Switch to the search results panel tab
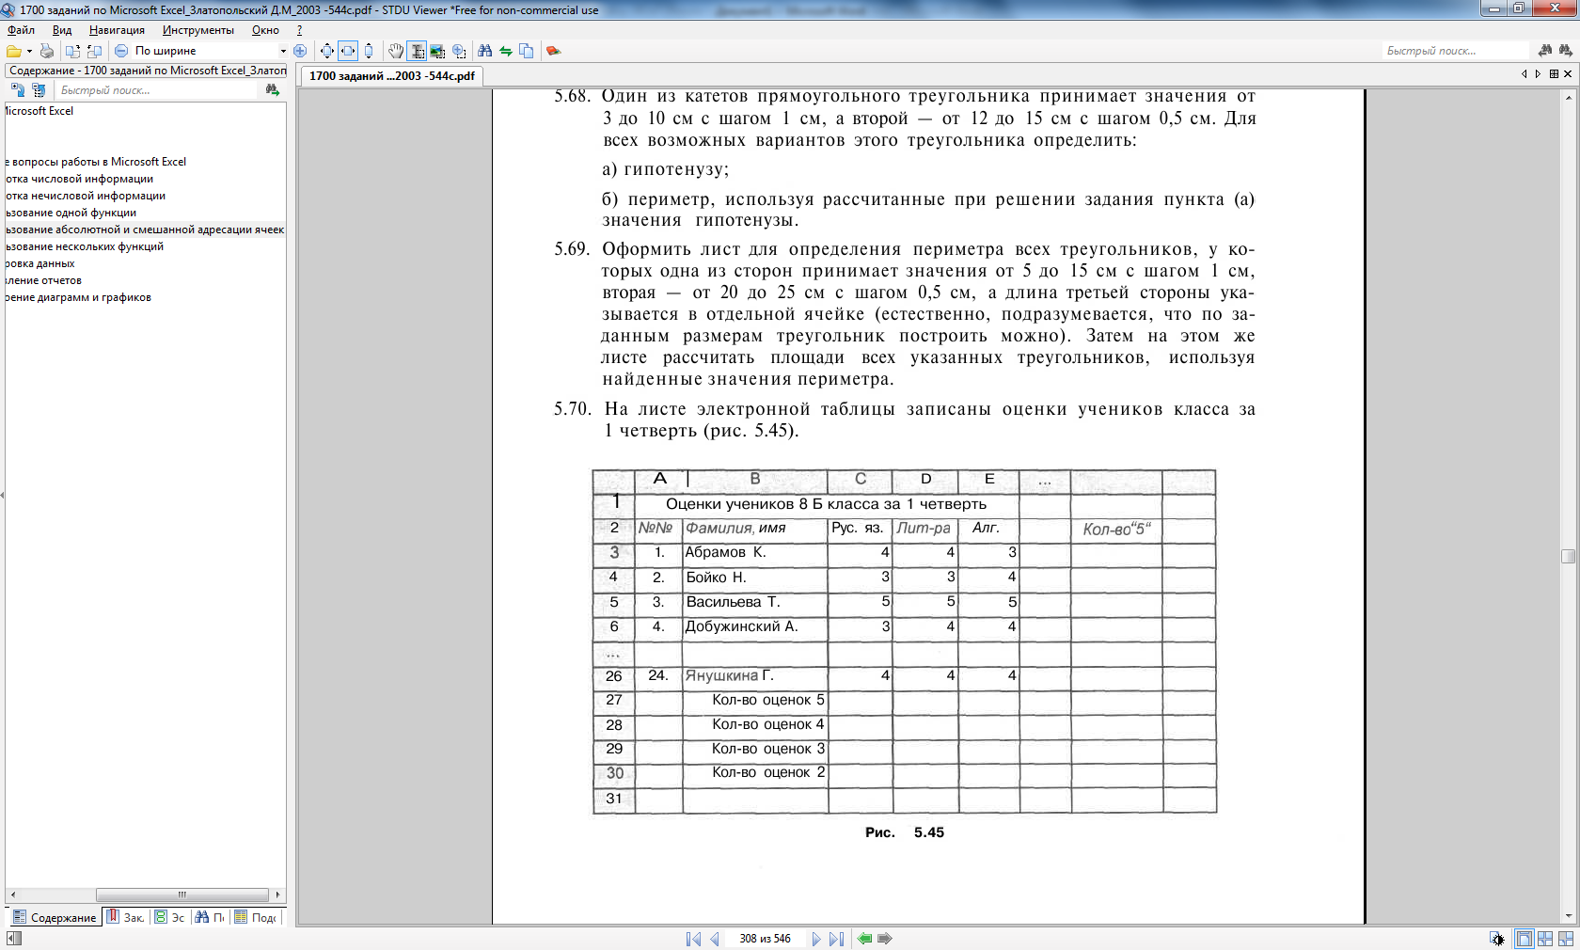This screenshot has height=950, width=1580. pos(211,917)
